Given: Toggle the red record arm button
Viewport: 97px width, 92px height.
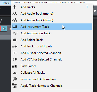Looking at the screenshot, I should tap(1, 29).
